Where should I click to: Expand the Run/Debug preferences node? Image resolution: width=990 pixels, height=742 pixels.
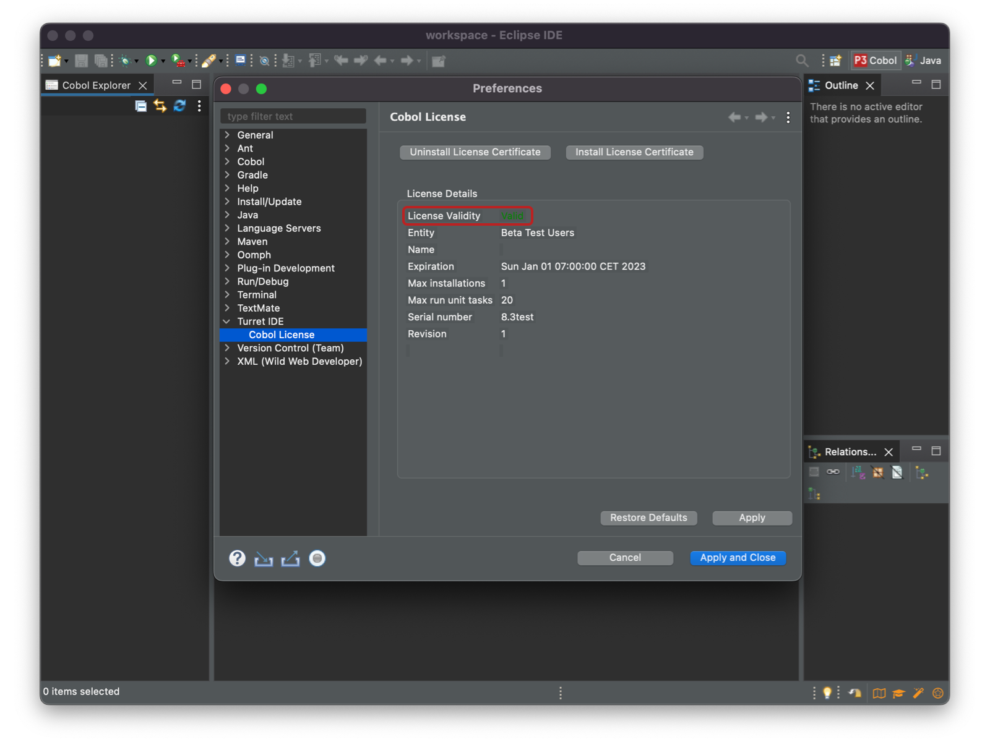tap(227, 281)
